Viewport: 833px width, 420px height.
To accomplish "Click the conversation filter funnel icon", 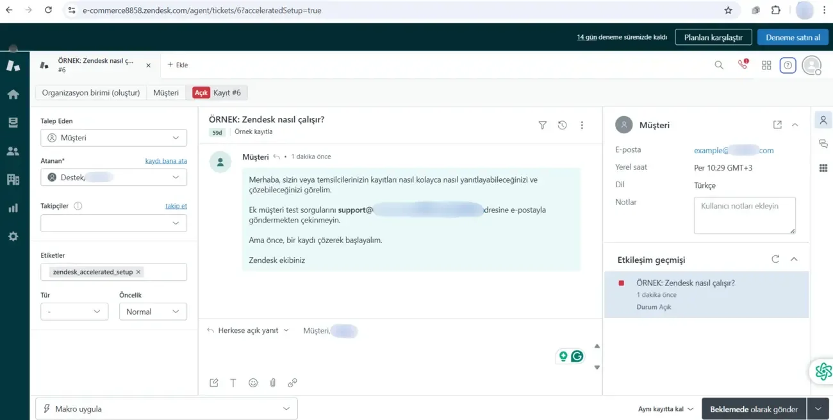I will 543,125.
